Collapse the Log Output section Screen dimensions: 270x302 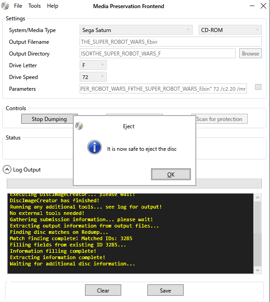(7, 169)
